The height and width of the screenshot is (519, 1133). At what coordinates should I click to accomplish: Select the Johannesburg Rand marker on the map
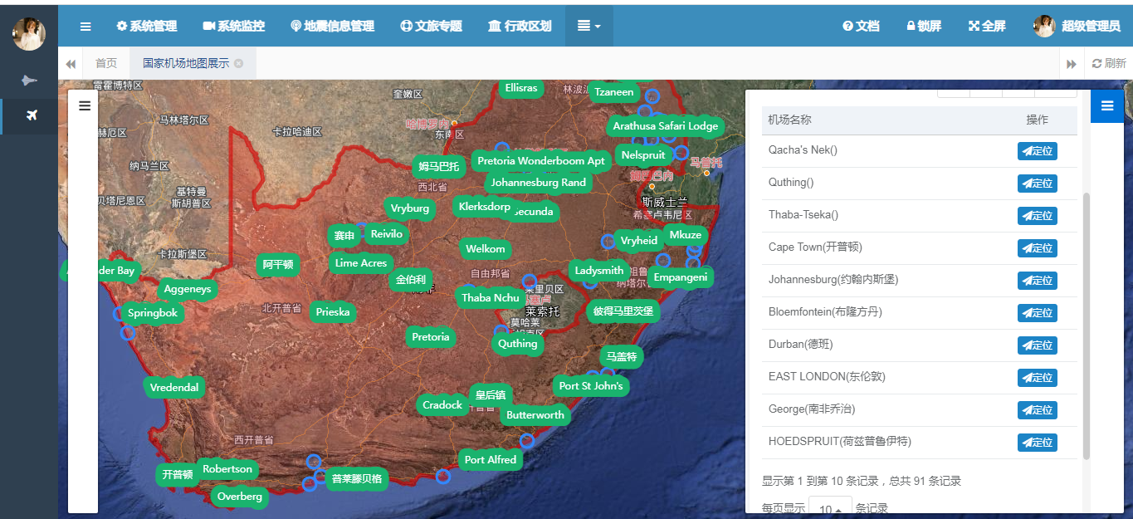(538, 183)
